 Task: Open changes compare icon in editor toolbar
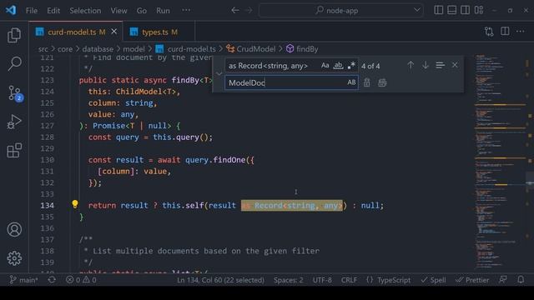coord(489,32)
